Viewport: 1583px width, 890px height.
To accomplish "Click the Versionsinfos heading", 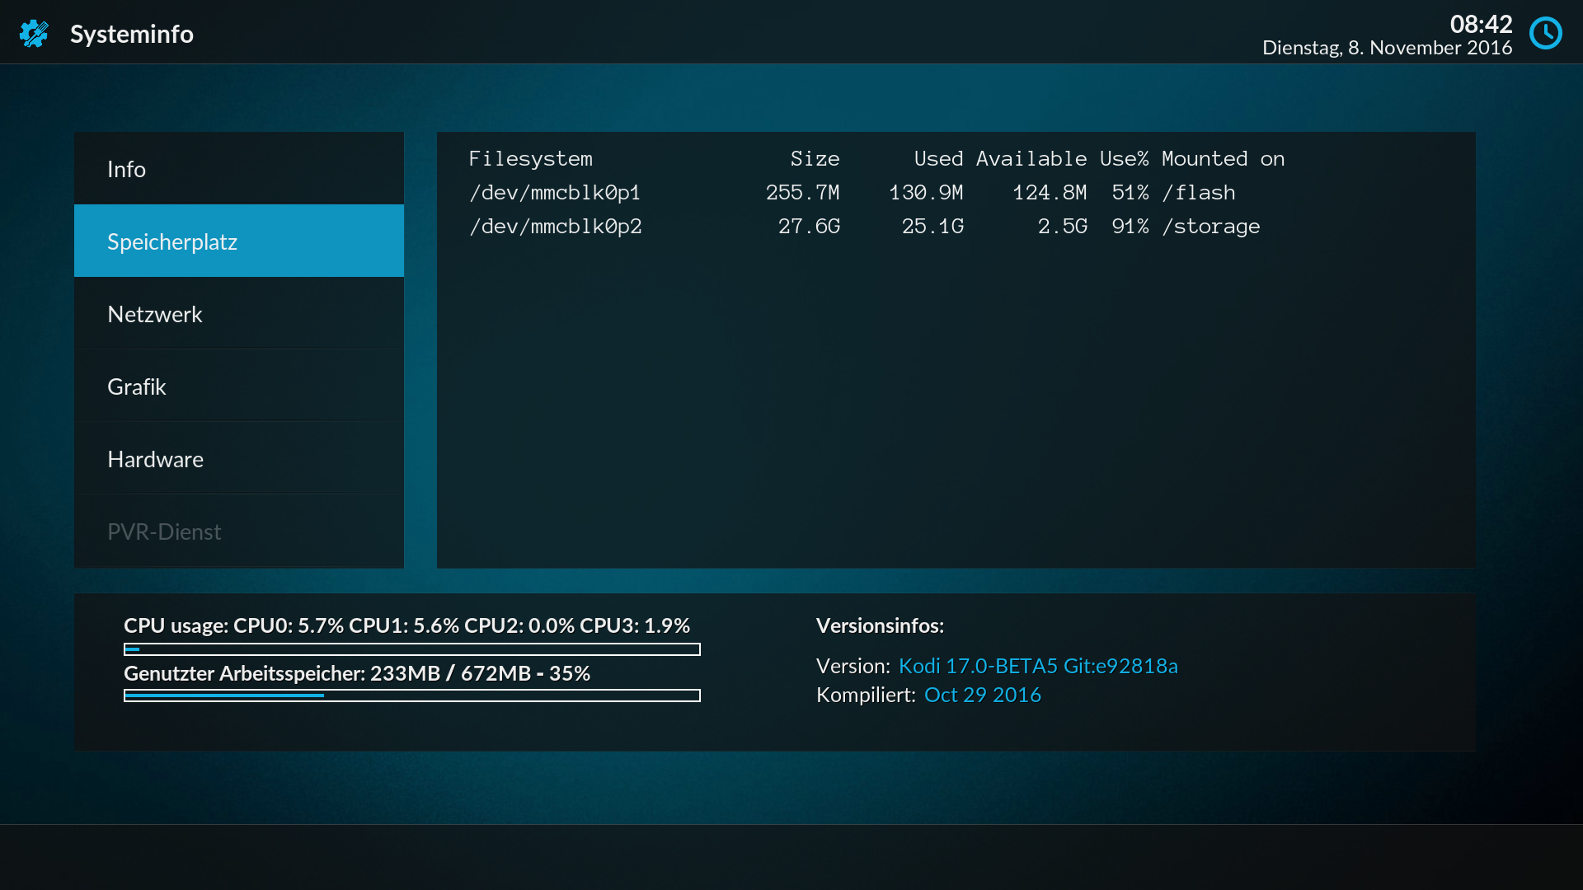I will click(880, 625).
